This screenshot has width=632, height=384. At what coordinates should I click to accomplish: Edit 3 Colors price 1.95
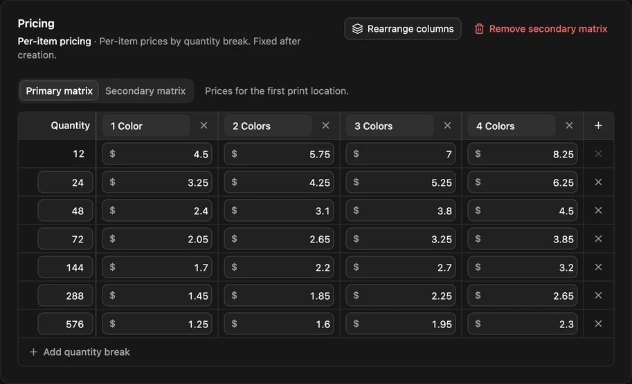401,324
